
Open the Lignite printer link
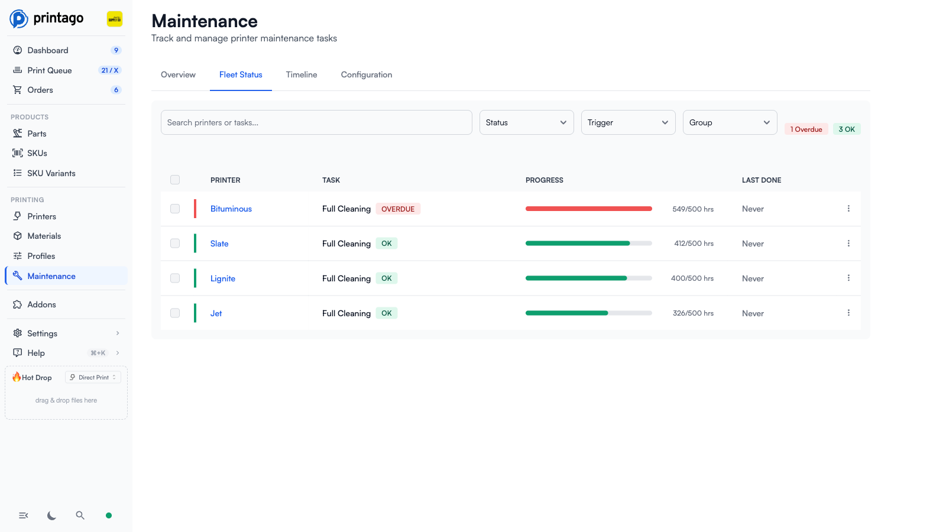[x=223, y=278]
